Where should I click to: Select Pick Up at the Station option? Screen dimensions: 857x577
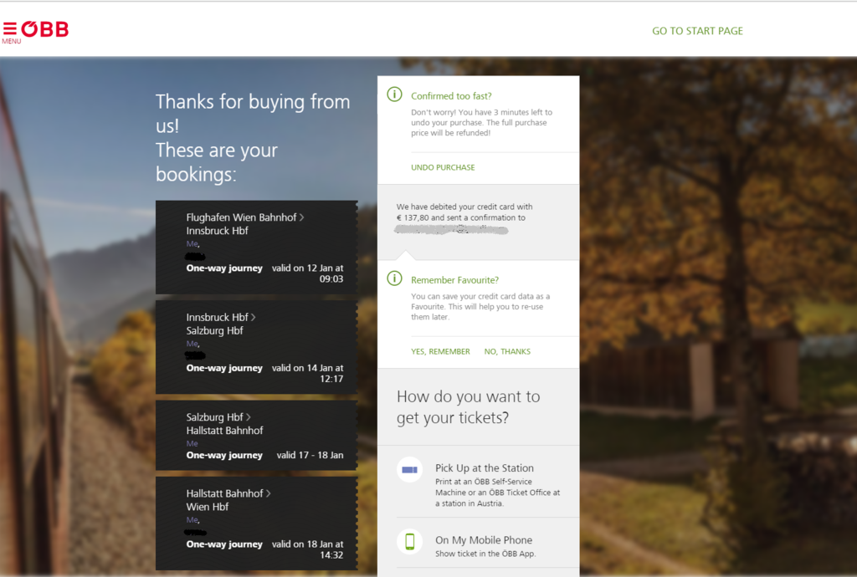pos(478,482)
